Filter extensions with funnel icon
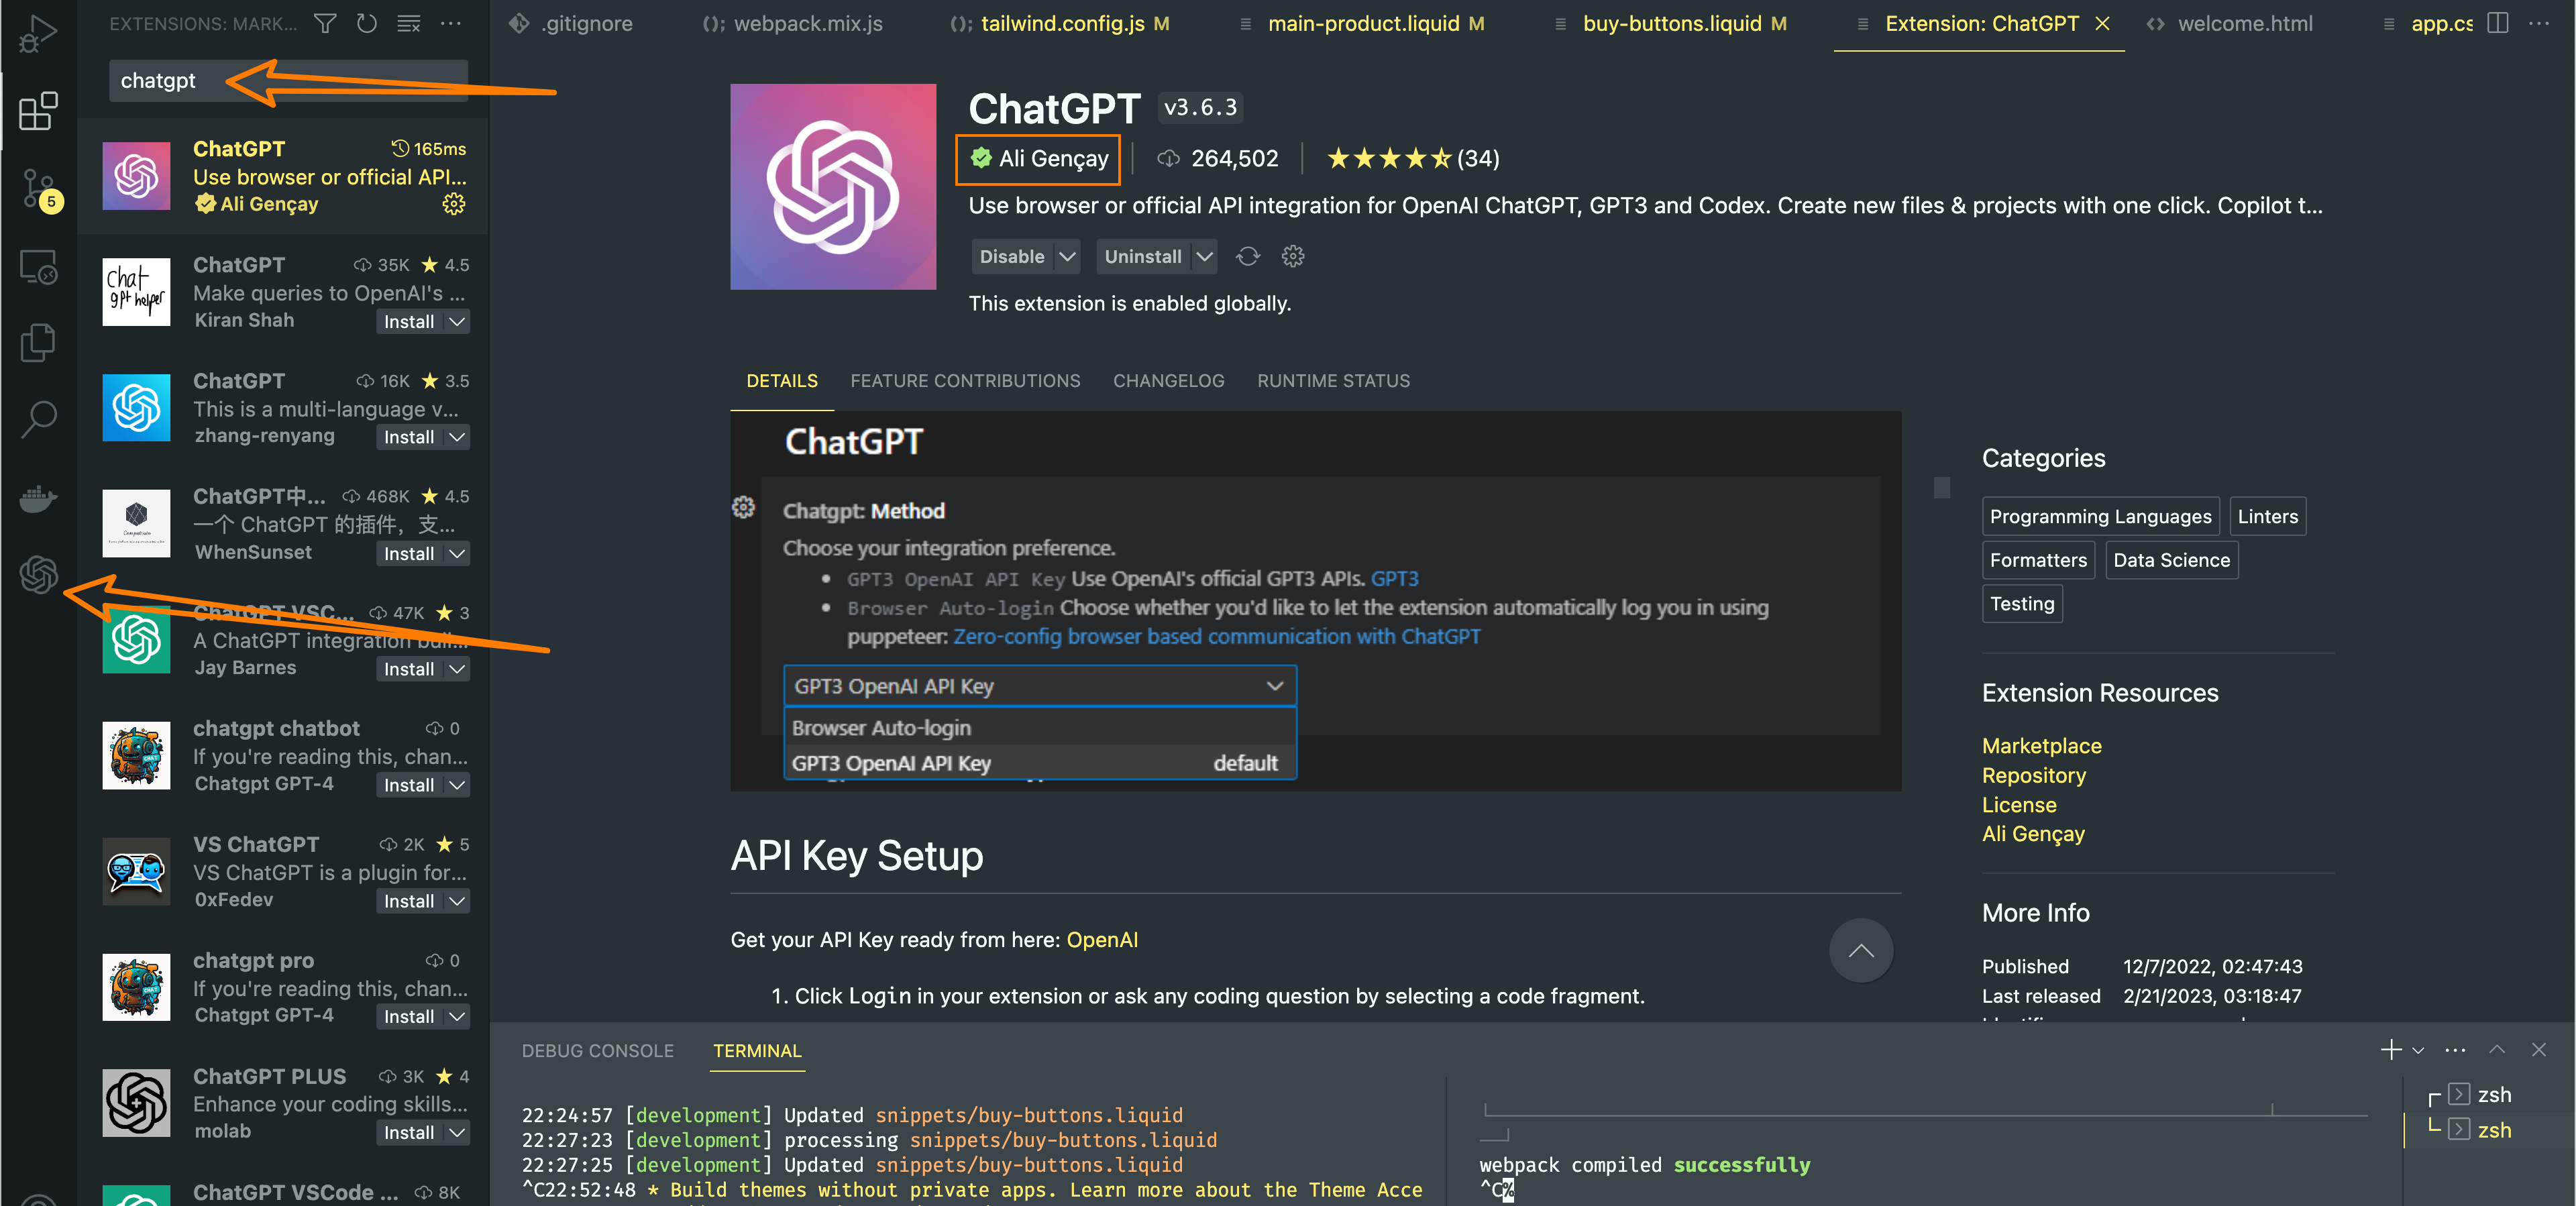The height and width of the screenshot is (1206, 2576). [325, 23]
